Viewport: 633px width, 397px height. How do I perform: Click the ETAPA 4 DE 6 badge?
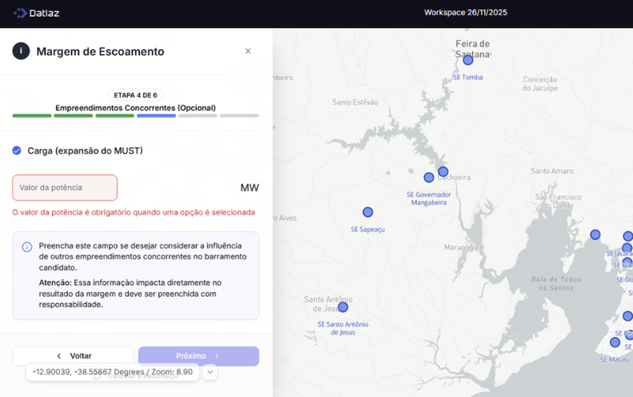coord(135,95)
